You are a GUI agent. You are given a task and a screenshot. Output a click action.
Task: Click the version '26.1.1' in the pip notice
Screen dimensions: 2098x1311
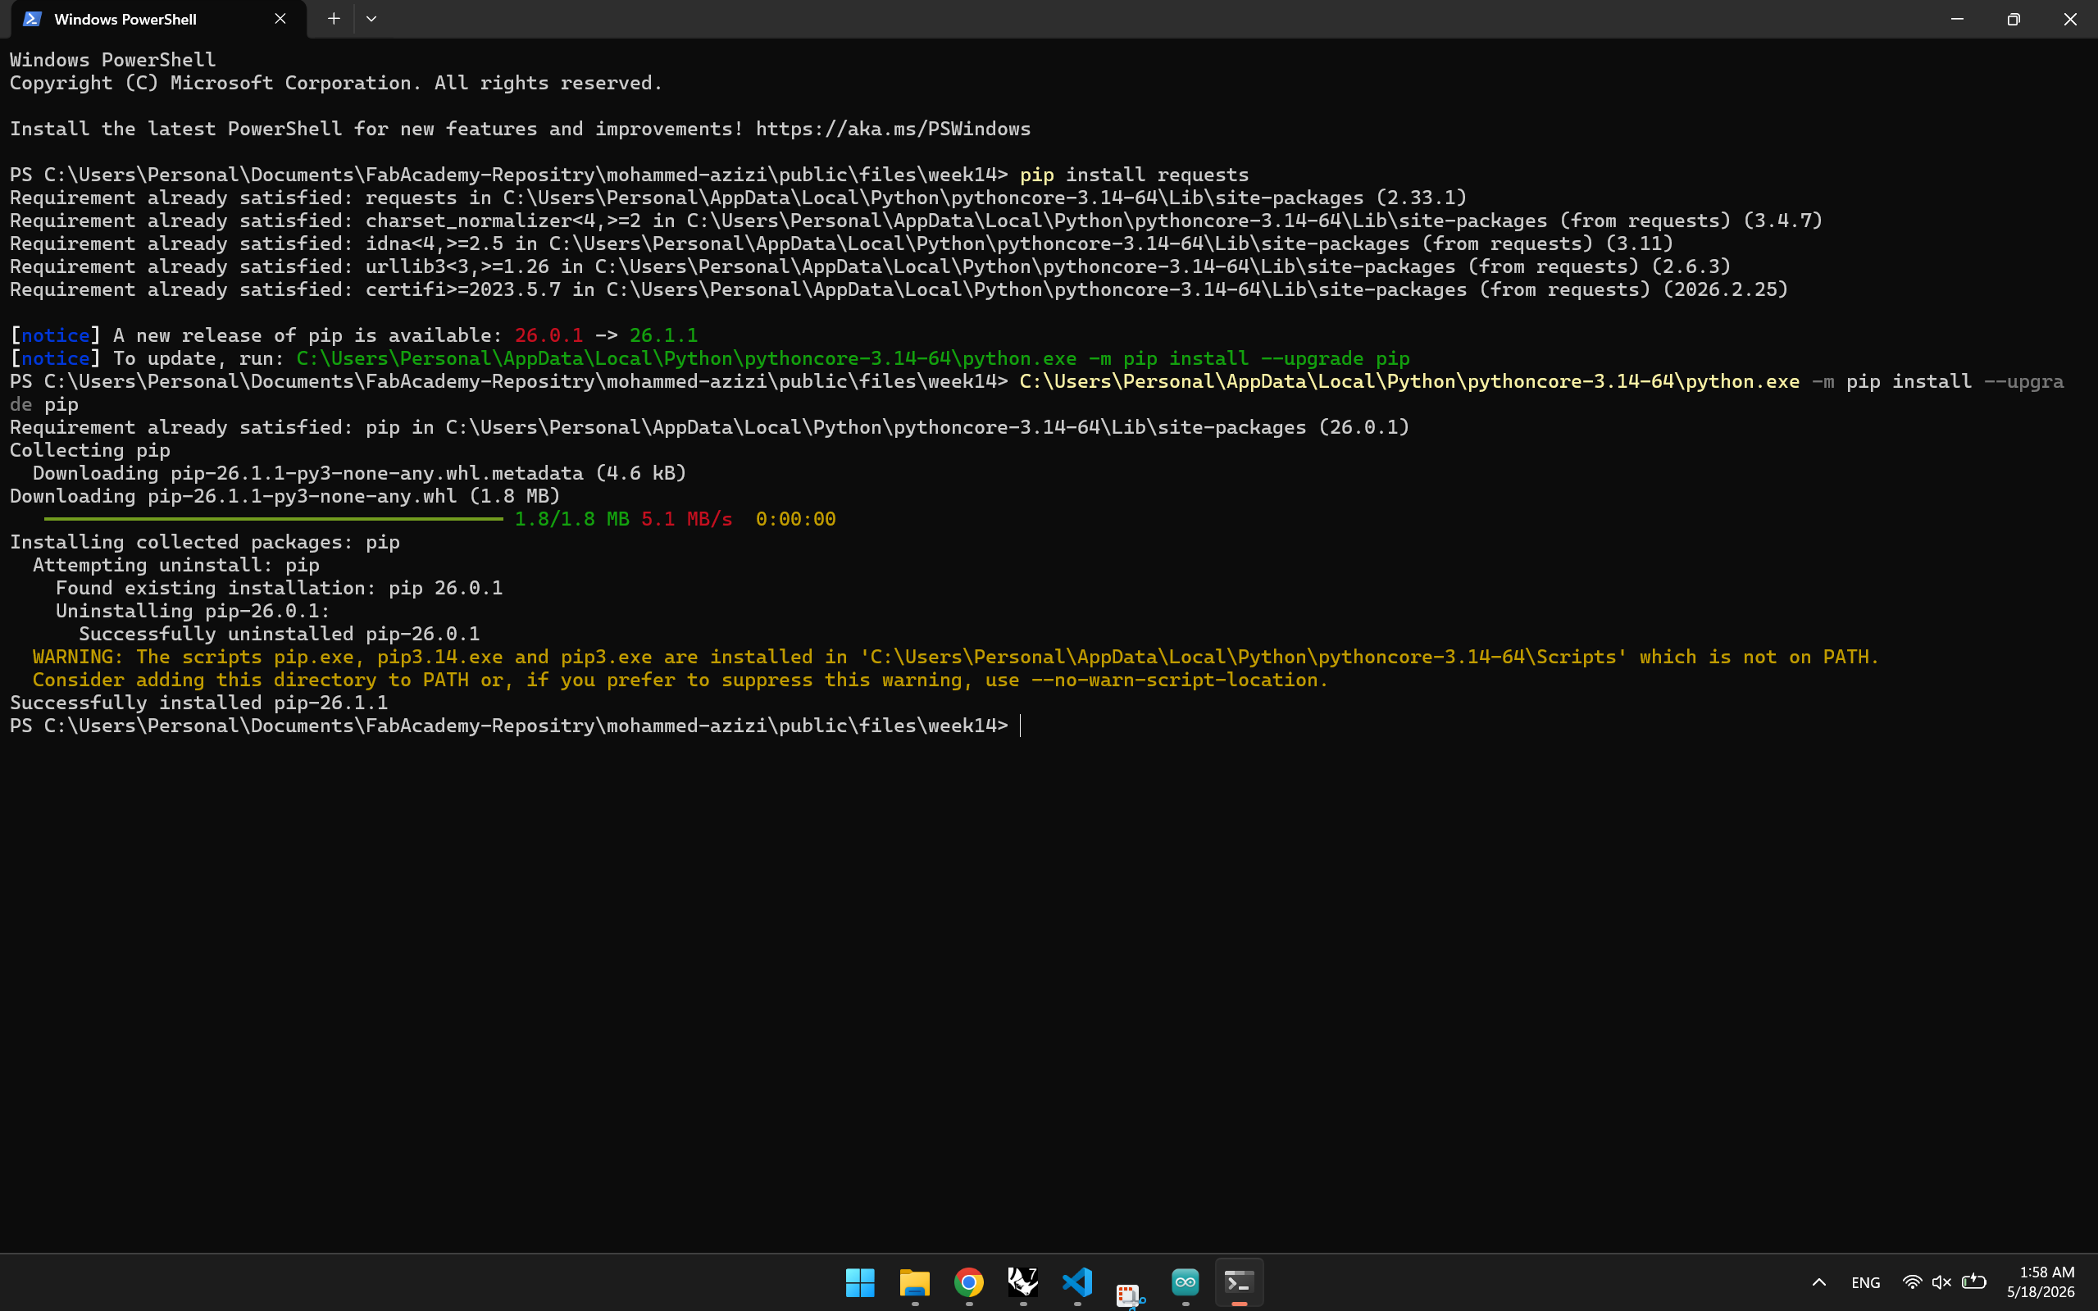[663, 335]
